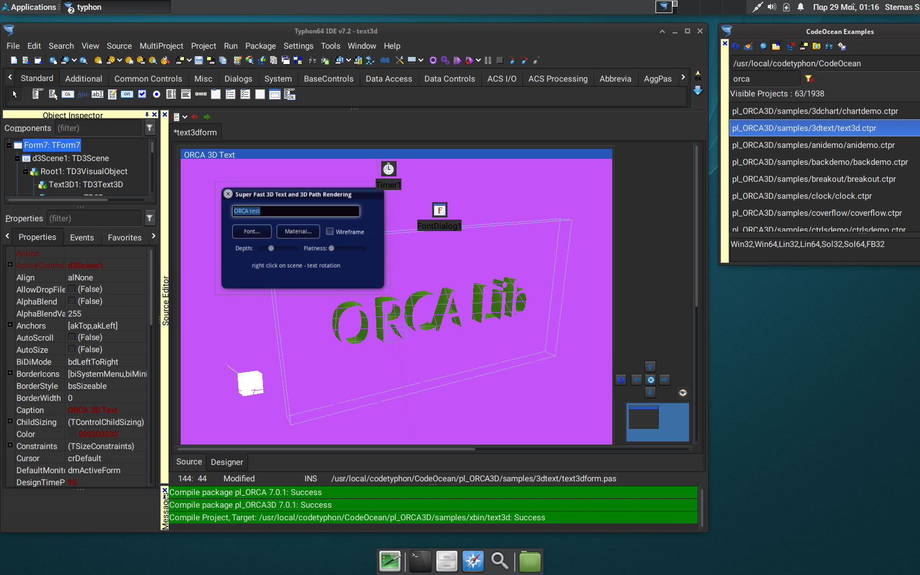
Task: Toggle the AllowDropFiles checkbox
Action: click(x=72, y=289)
